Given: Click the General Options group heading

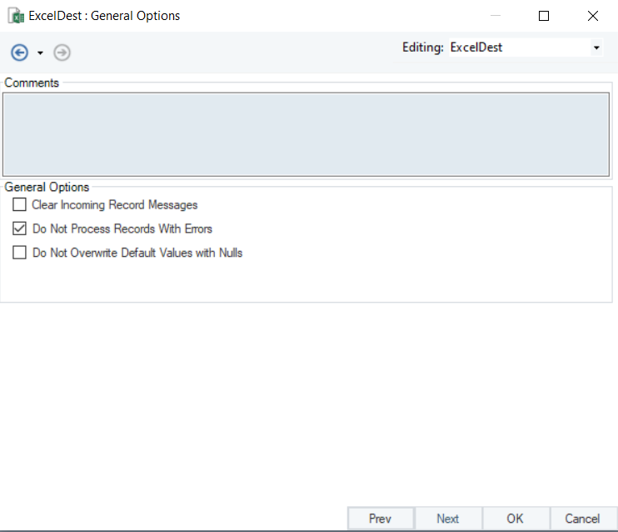Looking at the screenshot, I should (47, 187).
